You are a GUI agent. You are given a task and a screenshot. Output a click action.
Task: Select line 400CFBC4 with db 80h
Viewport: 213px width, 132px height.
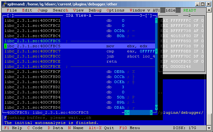pos(80,36)
